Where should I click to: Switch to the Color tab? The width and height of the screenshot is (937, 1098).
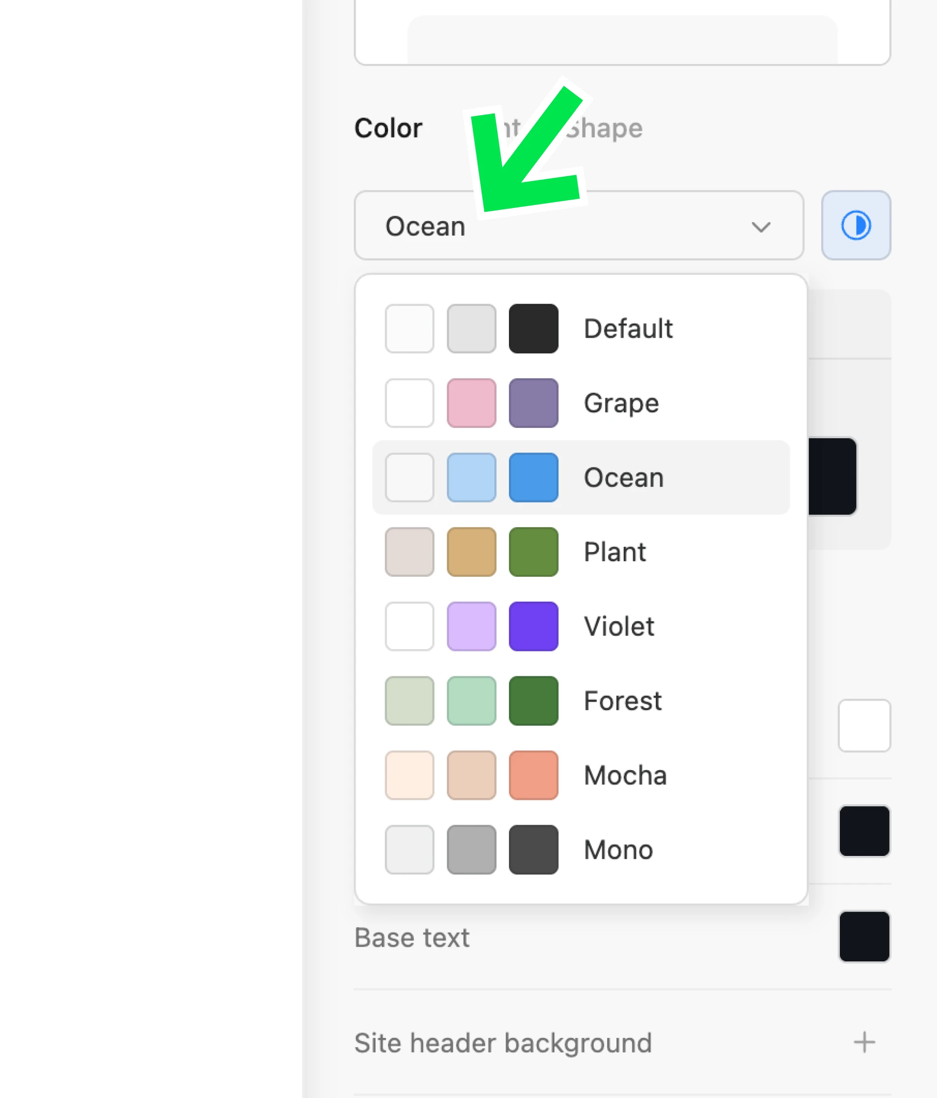click(x=388, y=128)
